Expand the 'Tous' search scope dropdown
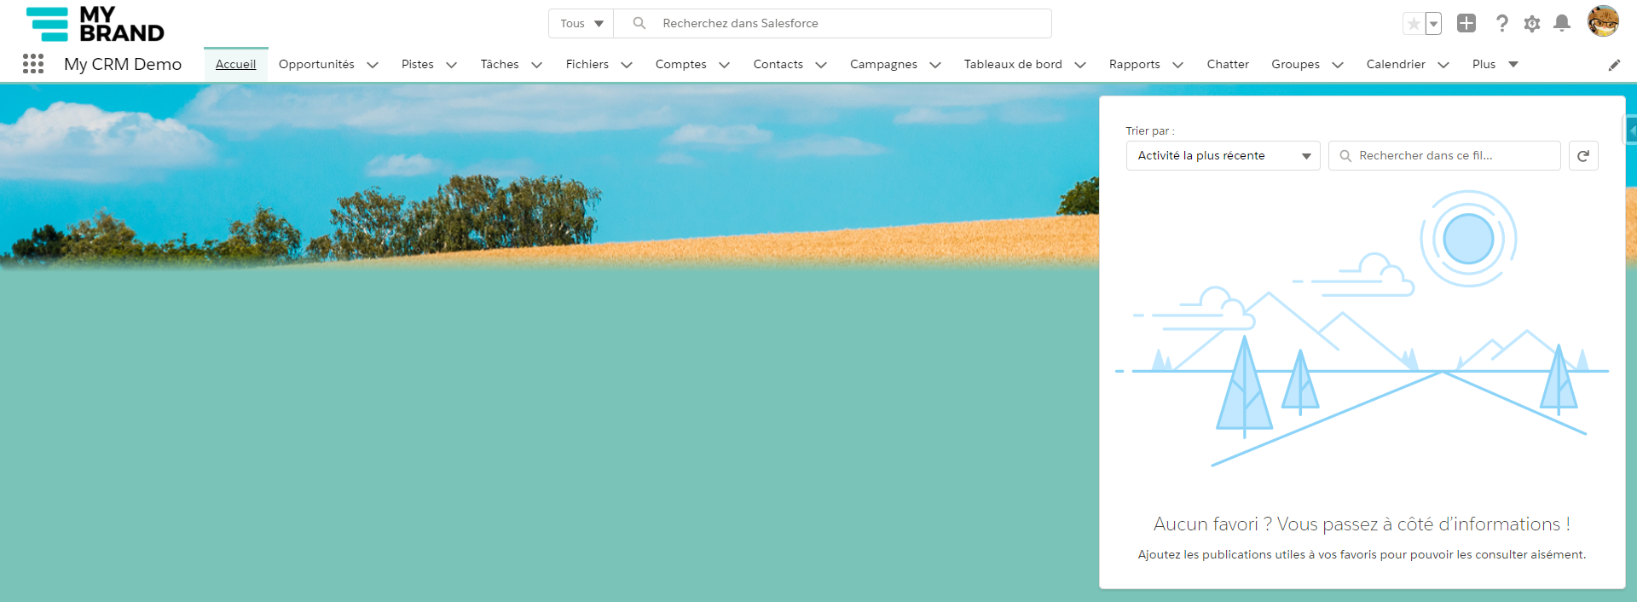1637x602 pixels. click(x=581, y=24)
